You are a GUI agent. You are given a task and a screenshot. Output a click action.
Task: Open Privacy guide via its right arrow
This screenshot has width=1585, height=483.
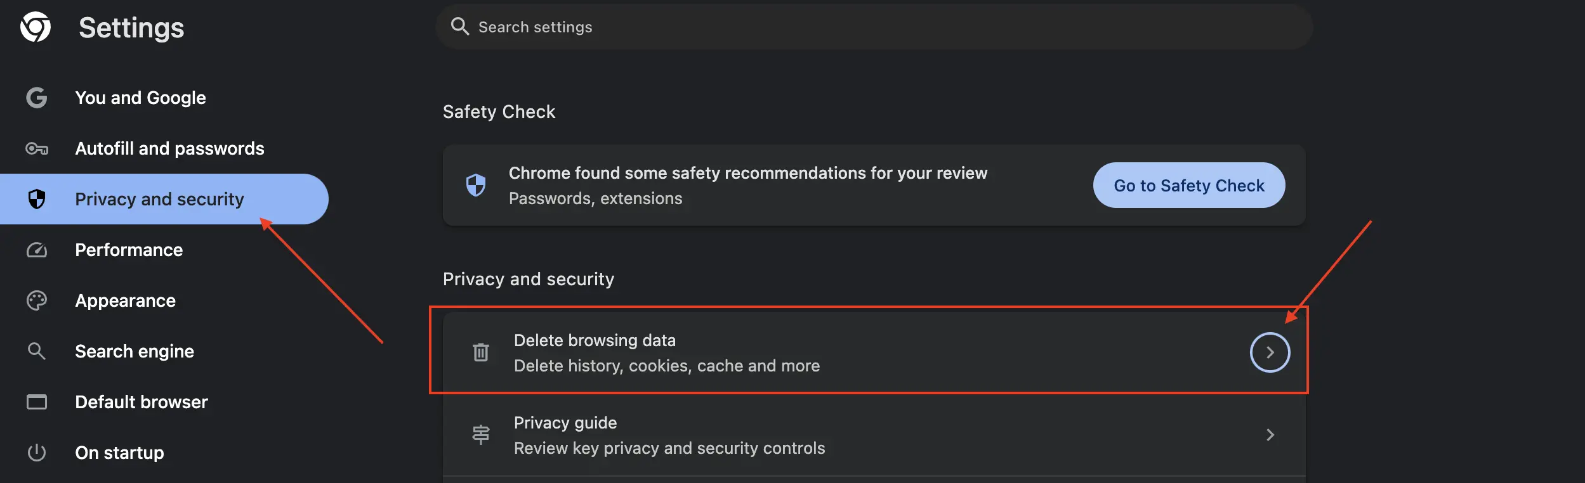[1270, 435]
